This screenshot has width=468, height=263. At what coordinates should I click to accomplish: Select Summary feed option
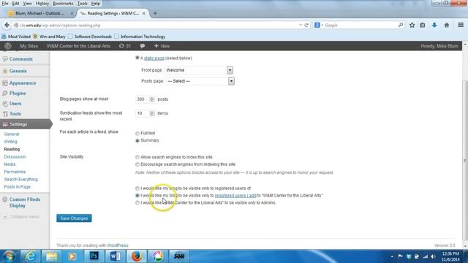[137, 140]
